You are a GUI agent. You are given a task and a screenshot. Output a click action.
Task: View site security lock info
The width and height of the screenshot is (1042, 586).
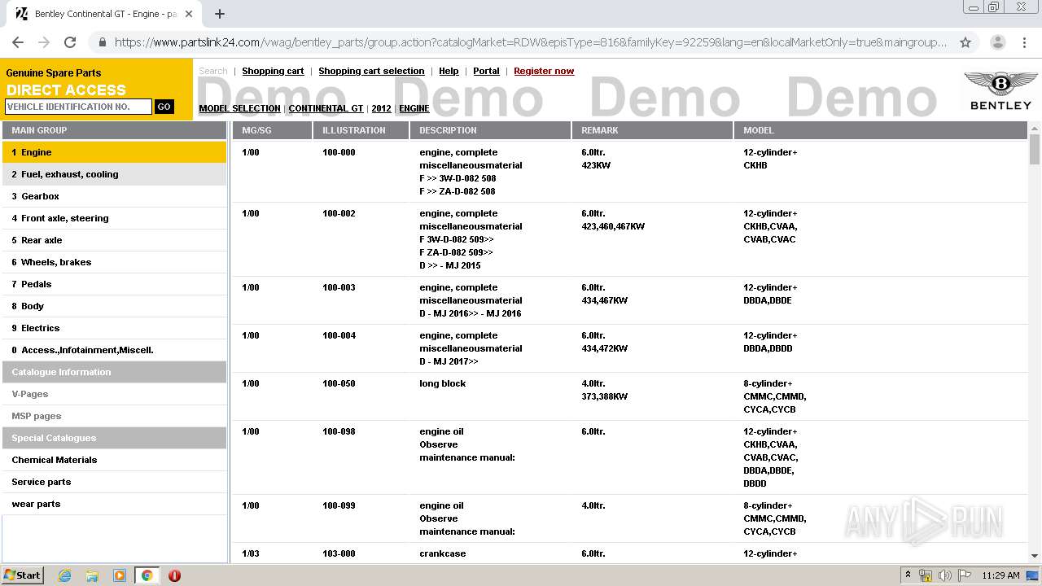(x=101, y=42)
